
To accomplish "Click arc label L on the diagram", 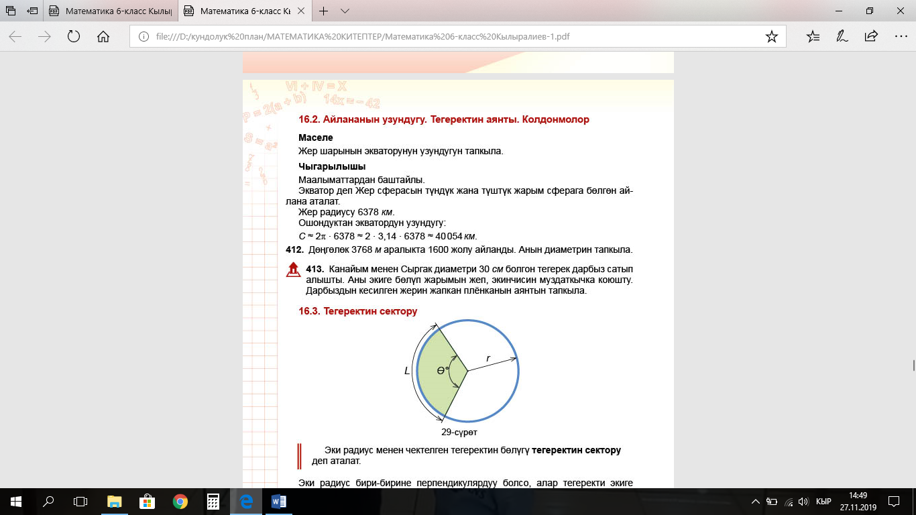I will click(x=407, y=370).
